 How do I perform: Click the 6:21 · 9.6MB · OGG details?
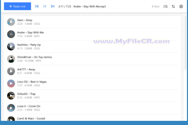[28, 73]
